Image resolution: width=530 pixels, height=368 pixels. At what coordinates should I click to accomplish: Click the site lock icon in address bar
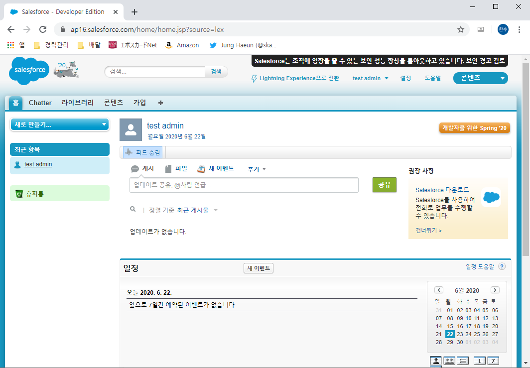click(x=63, y=29)
